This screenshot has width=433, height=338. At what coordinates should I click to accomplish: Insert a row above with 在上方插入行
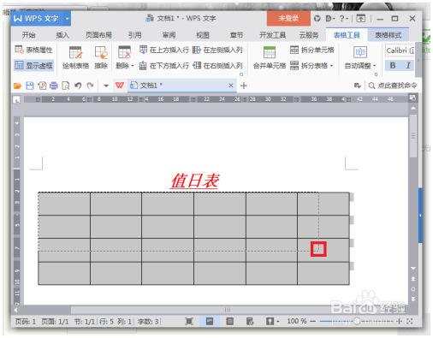(164, 50)
